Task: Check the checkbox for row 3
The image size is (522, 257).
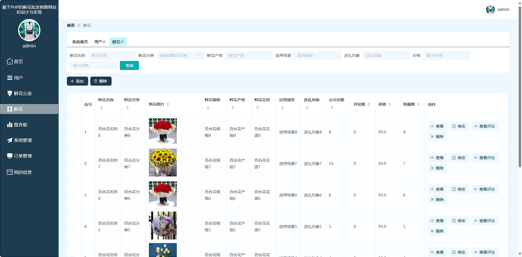Action: coord(72,195)
